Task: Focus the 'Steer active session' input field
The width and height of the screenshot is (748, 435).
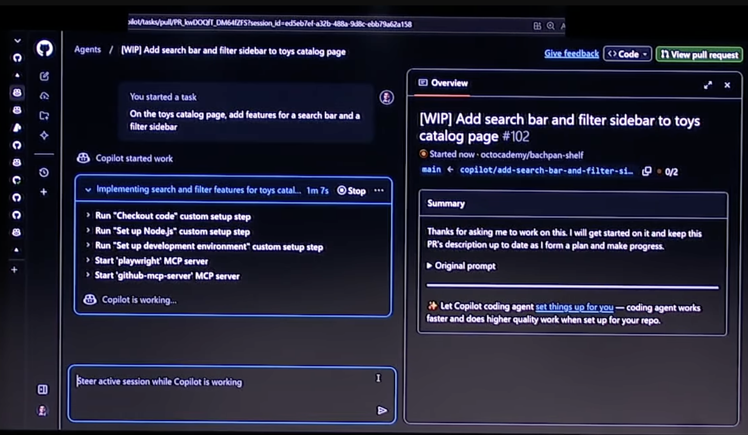Action: [x=232, y=394]
